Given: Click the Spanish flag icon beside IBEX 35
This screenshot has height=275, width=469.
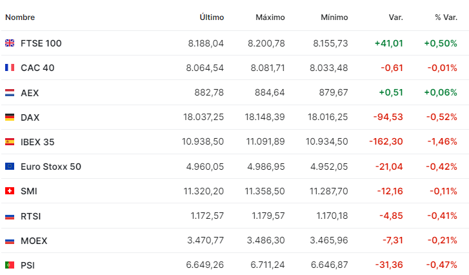Looking at the screenshot, I should click(10, 142).
